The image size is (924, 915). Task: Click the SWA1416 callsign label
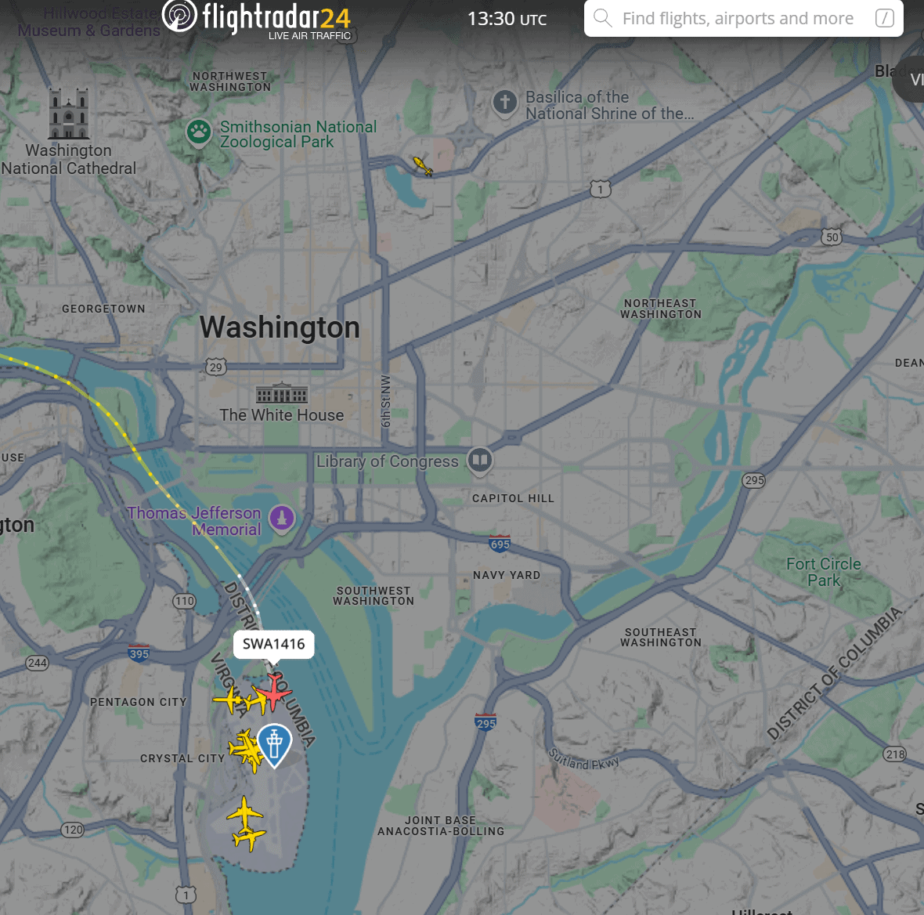click(x=273, y=644)
